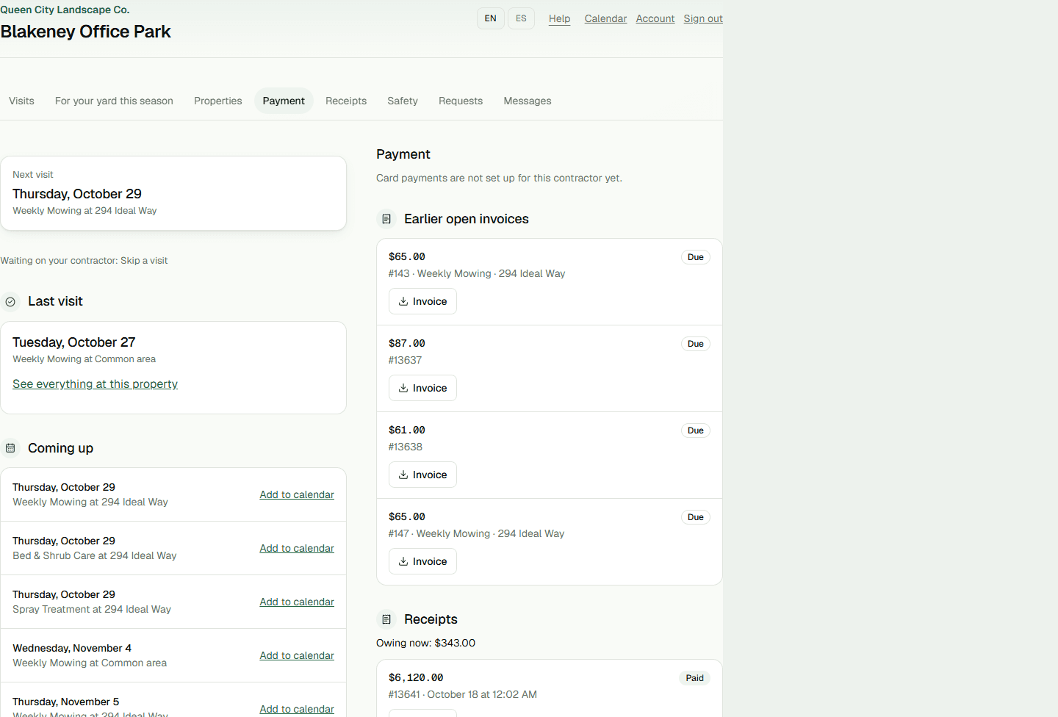The image size is (1058, 717).
Task: View the Messages tab
Action: coord(528,101)
